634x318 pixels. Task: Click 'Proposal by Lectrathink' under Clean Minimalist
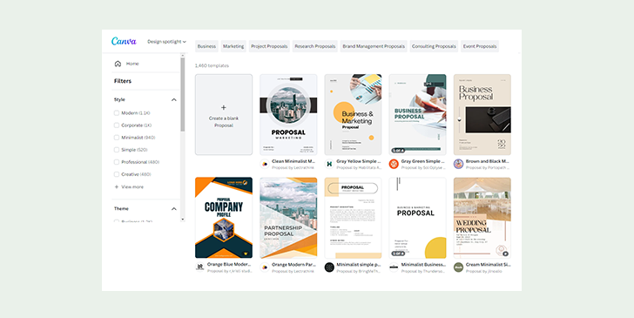(x=293, y=167)
